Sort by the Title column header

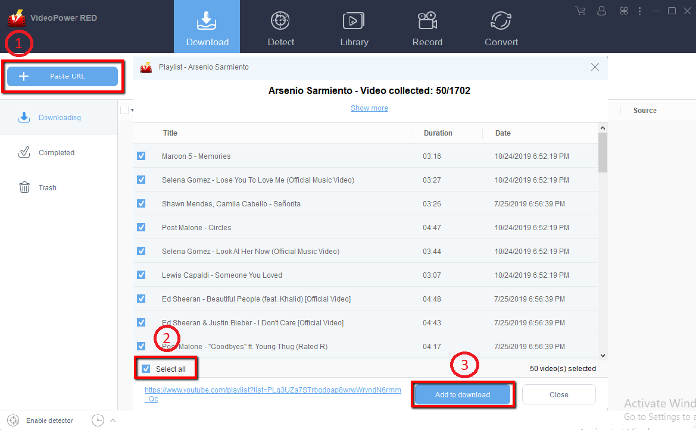(x=170, y=133)
